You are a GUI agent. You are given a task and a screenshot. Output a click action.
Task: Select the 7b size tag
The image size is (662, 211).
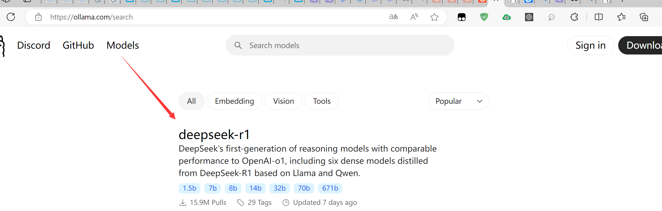click(x=213, y=188)
